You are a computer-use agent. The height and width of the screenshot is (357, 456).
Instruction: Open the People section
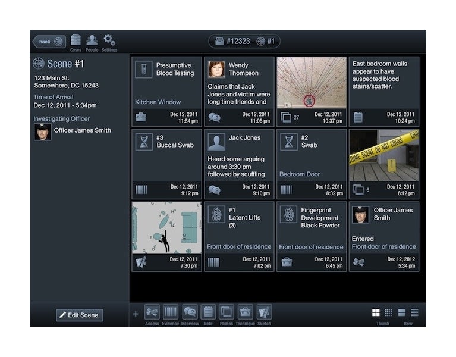point(92,40)
